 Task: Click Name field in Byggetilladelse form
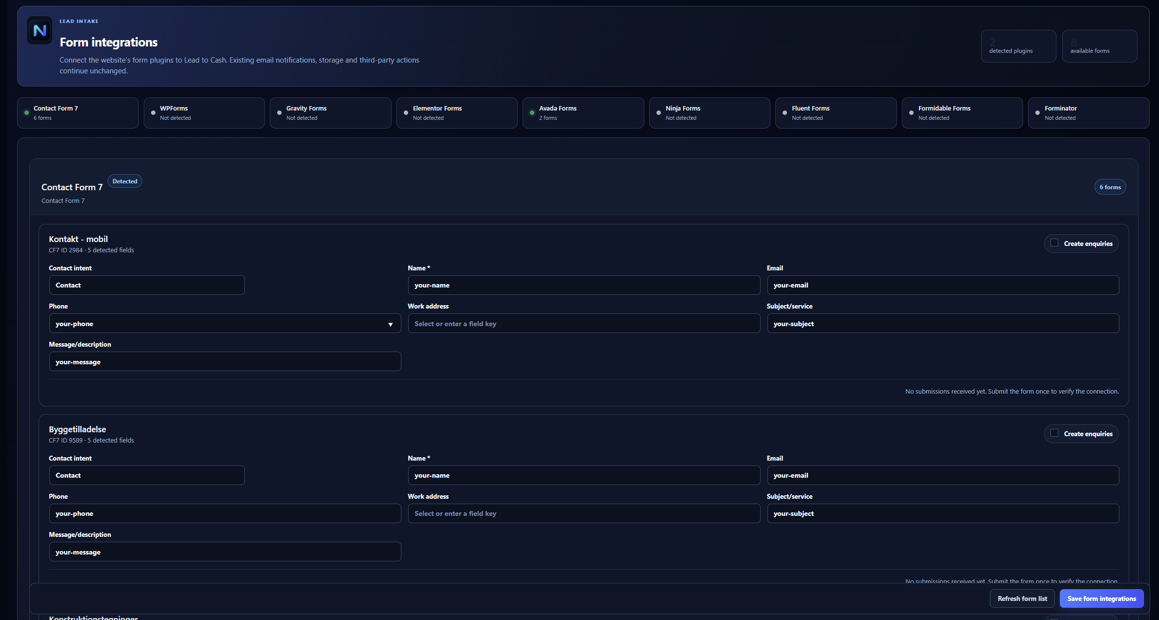tap(584, 475)
